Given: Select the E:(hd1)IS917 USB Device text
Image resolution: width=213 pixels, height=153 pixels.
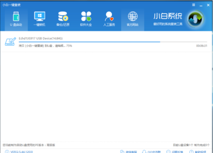Looking at the screenshot, I should (x=41, y=39).
